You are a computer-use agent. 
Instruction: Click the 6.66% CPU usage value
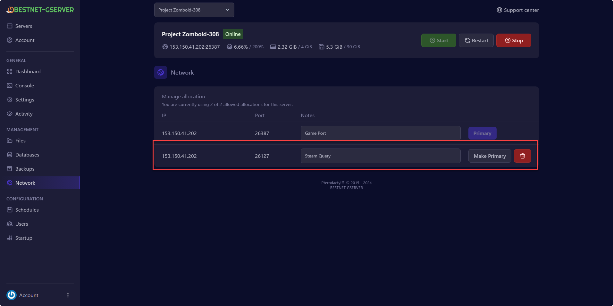[241, 47]
